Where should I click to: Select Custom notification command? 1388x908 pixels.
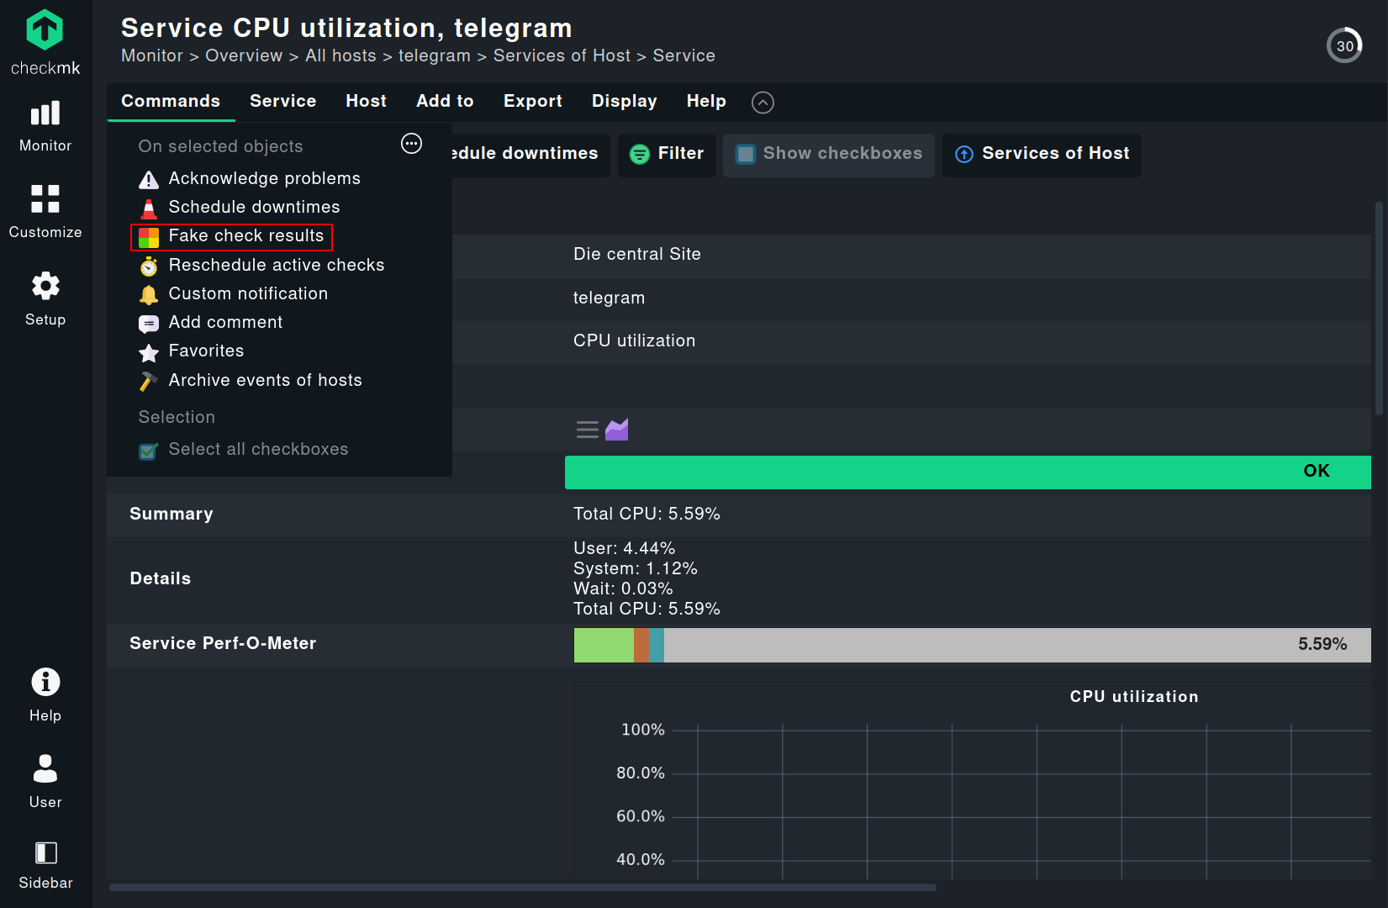[234, 294]
